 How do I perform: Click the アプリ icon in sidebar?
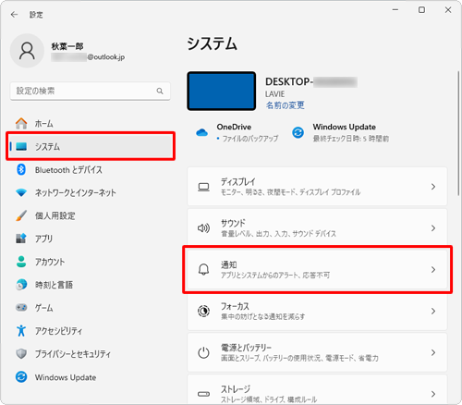[21, 239]
